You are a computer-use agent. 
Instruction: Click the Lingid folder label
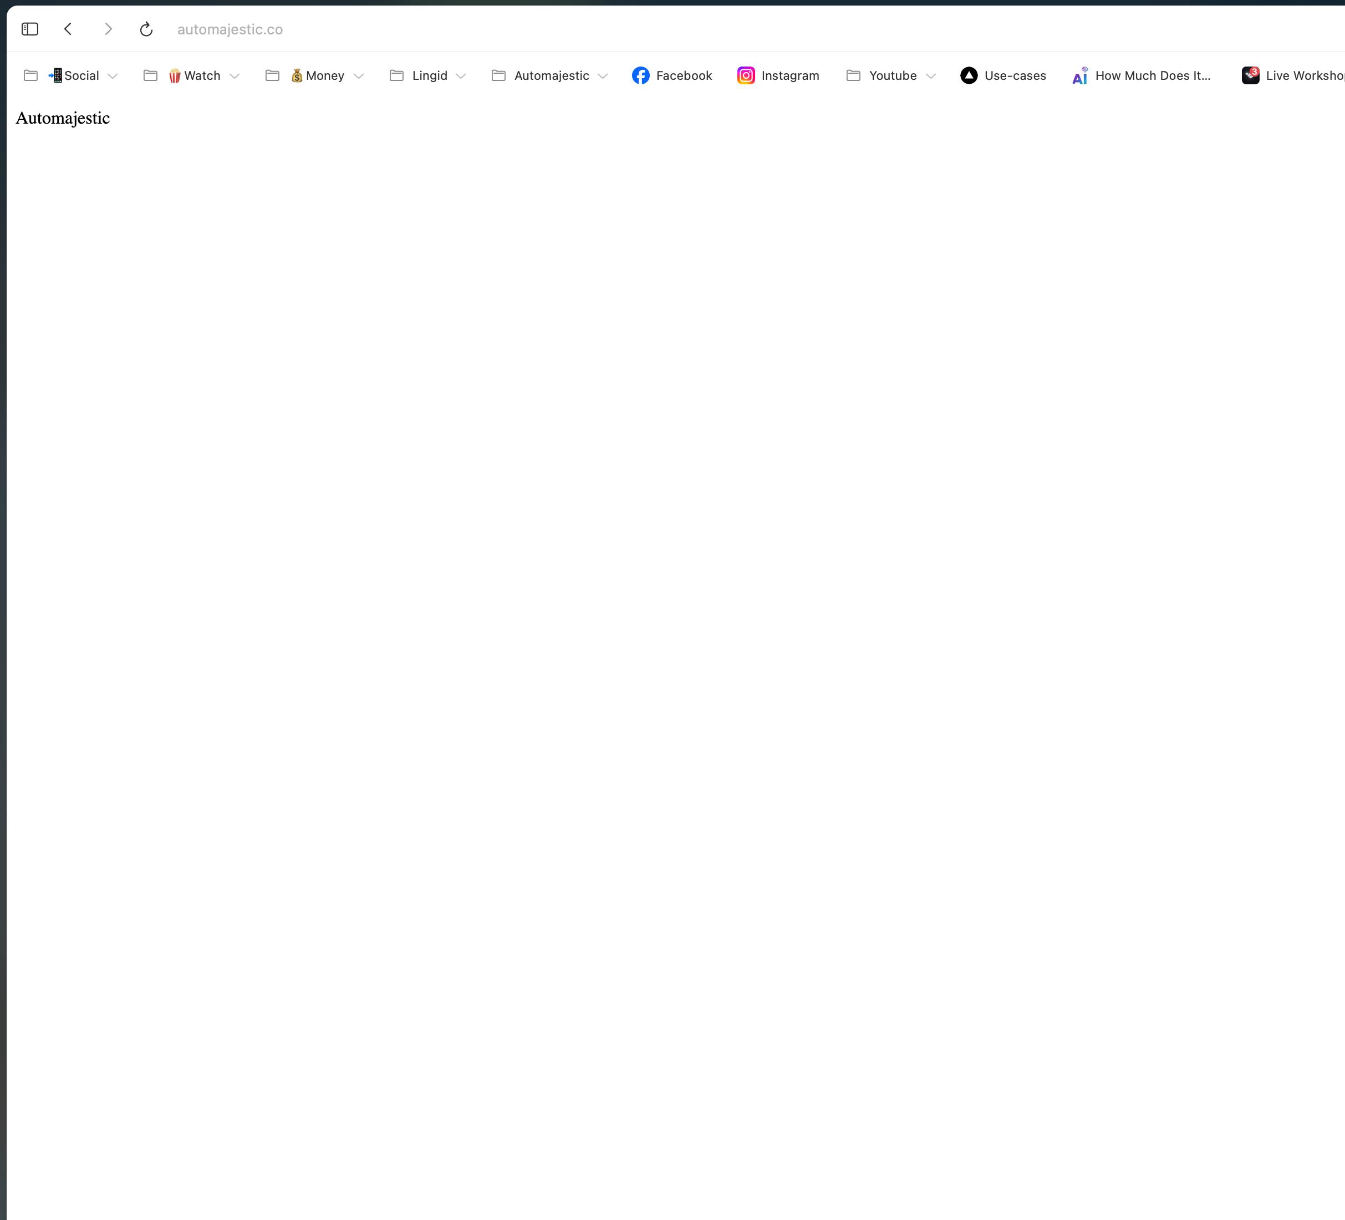click(x=430, y=75)
